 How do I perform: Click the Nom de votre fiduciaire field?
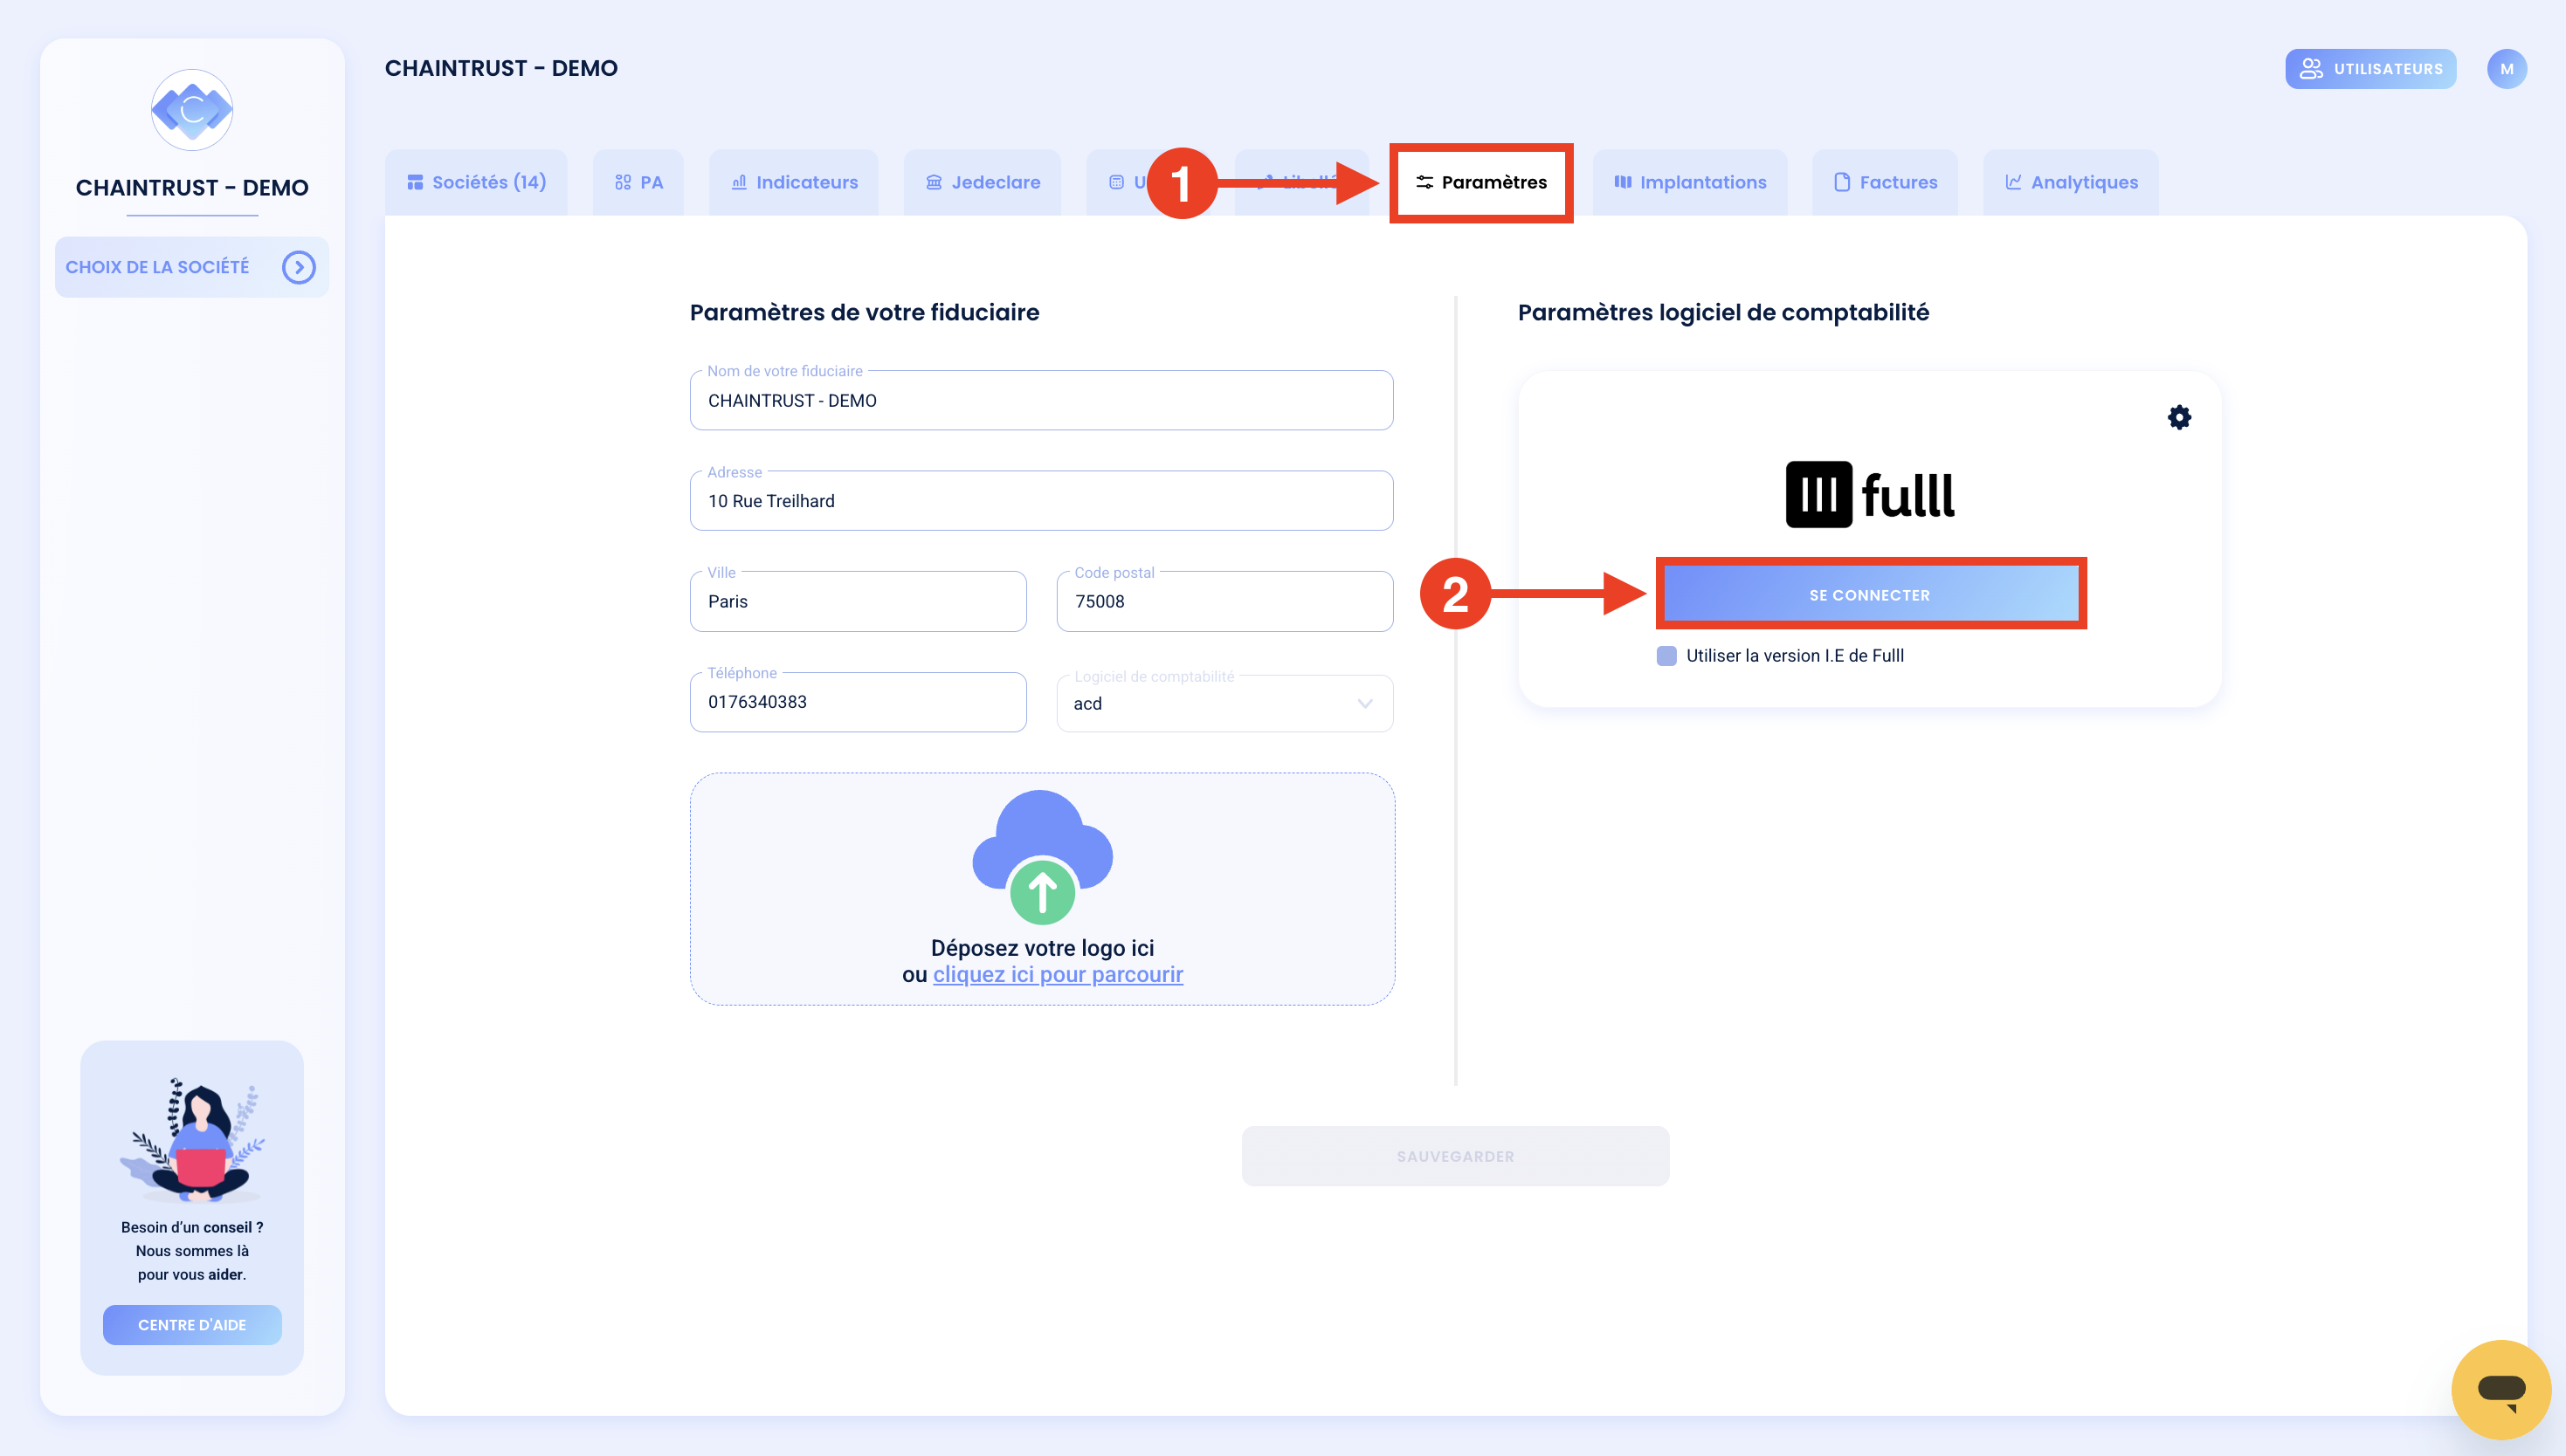pyautogui.click(x=1041, y=401)
